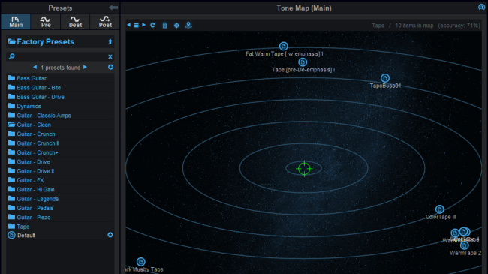Collapse Presets panel with left arrow

point(113,8)
